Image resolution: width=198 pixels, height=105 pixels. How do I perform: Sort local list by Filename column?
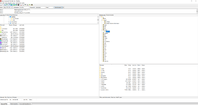(x=4, y=25)
